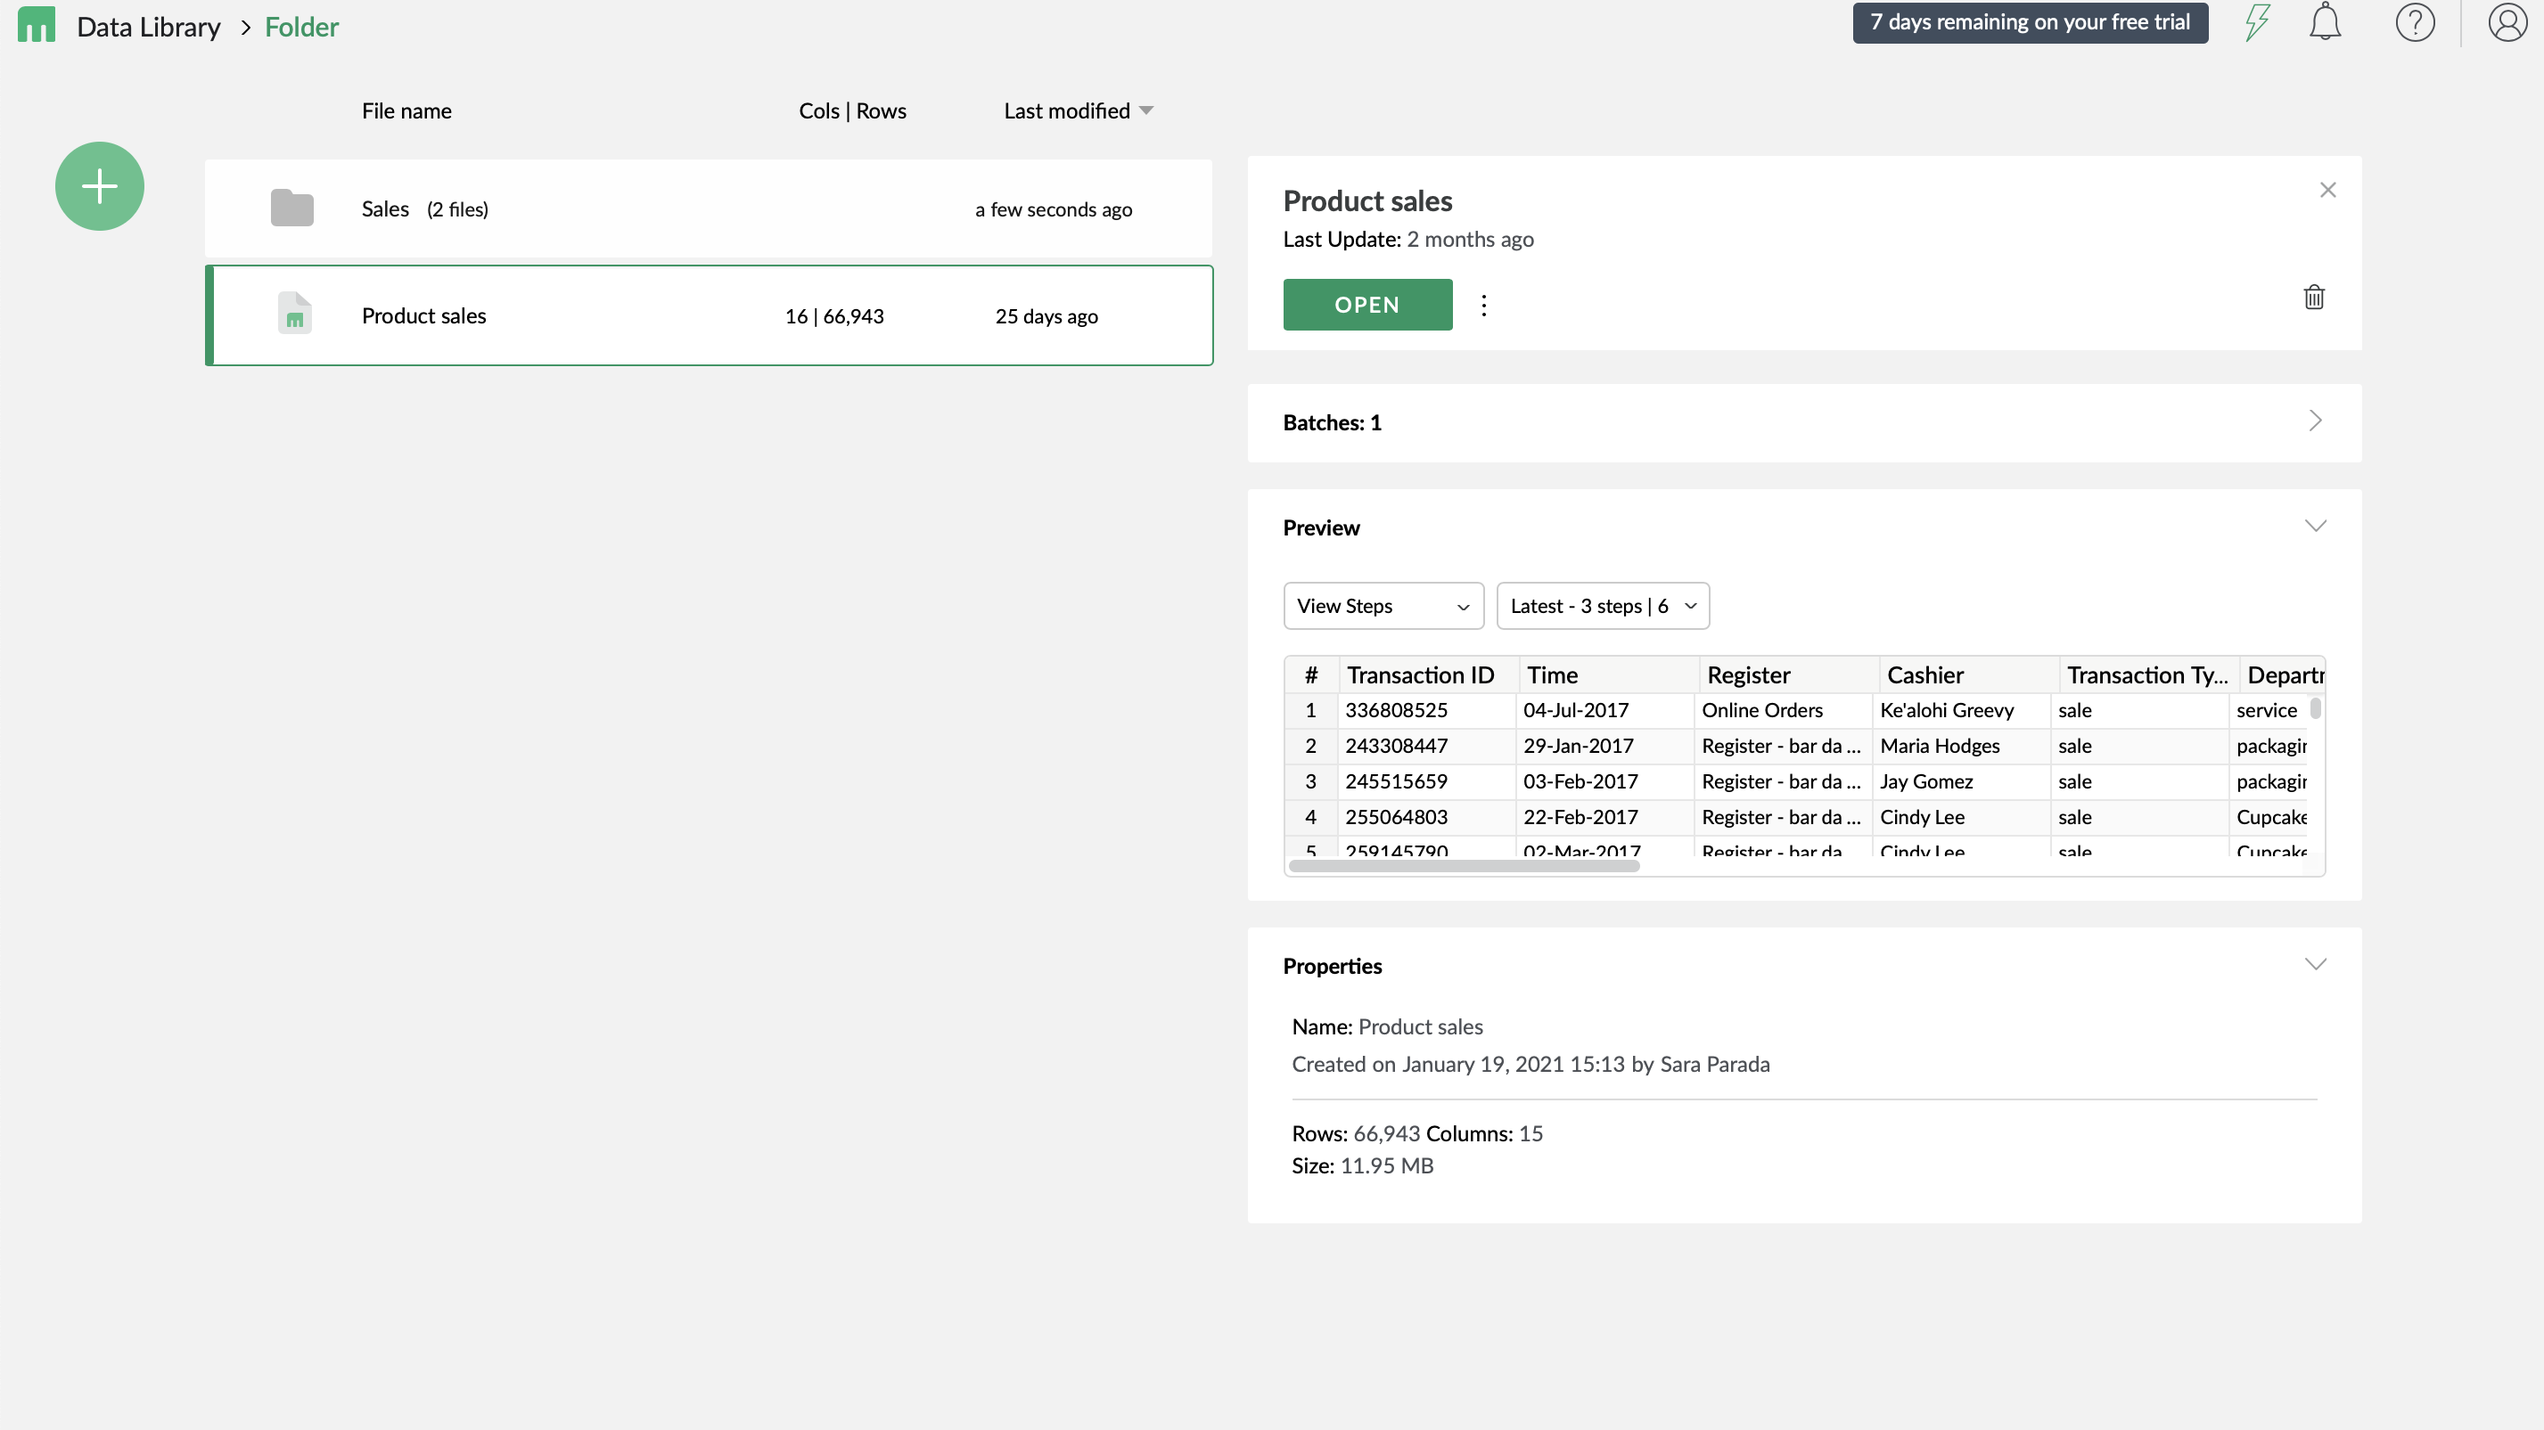Open the three-dot options menu for Product sales
Screen dimensions: 2544x1430
(x=1484, y=305)
